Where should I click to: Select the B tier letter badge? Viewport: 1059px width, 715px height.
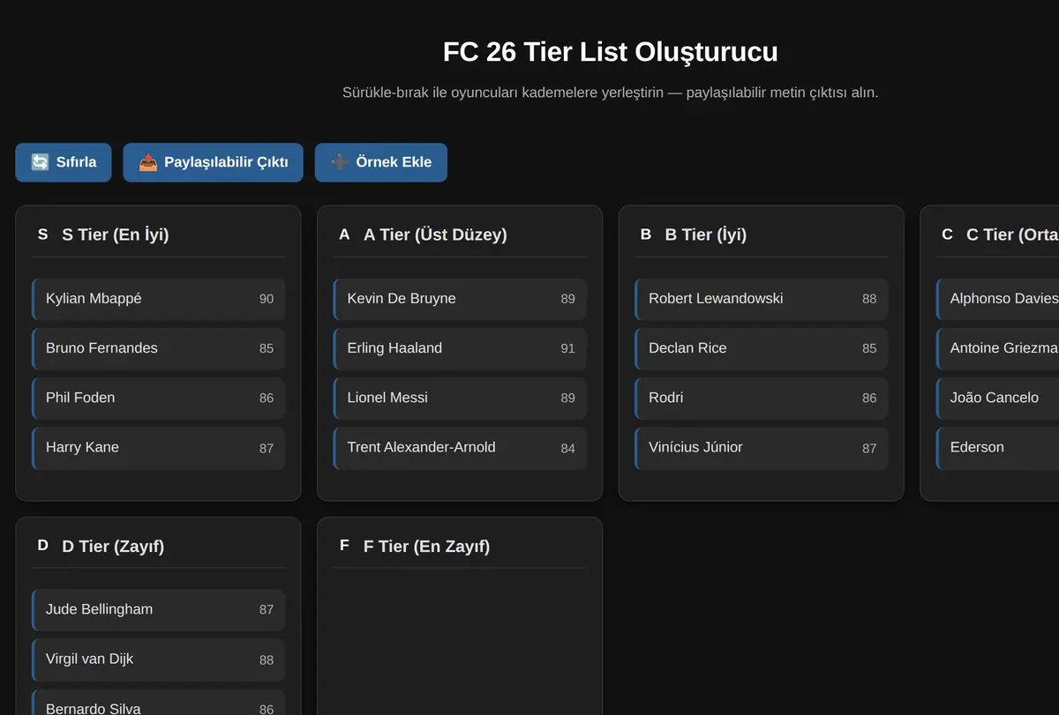[646, 235]
